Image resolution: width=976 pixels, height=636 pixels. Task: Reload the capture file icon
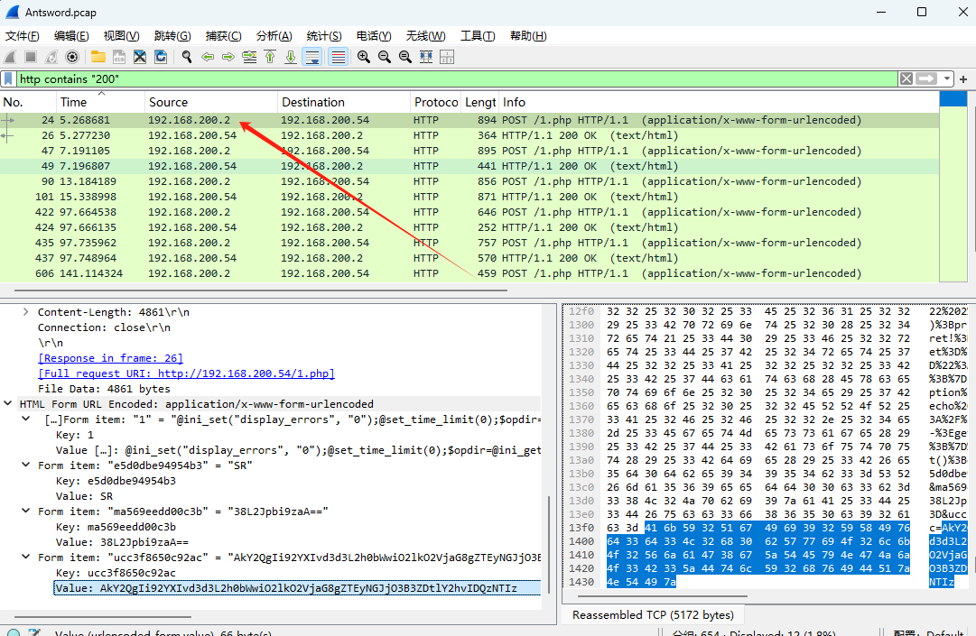161,57
